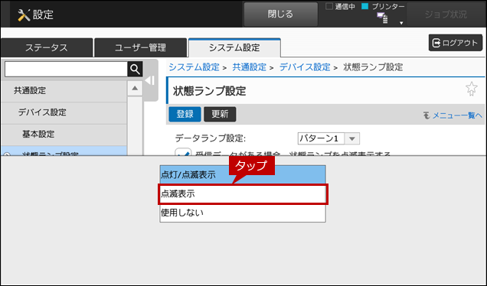
Task: Open 共通設定 in sidebar
Action: point(64,90)
